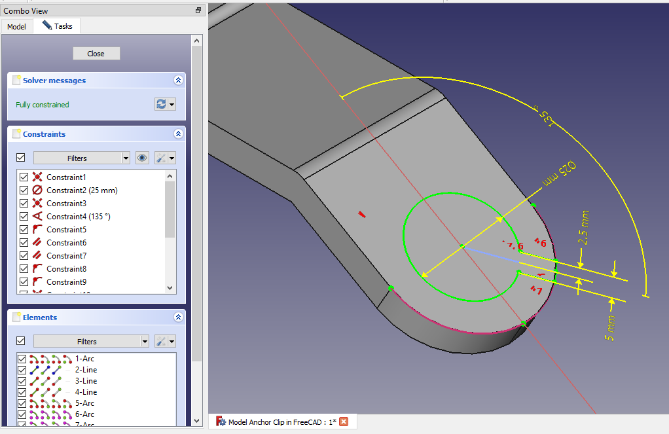Open the Elements Filters dropdown arrow

(x=144, y=341)
